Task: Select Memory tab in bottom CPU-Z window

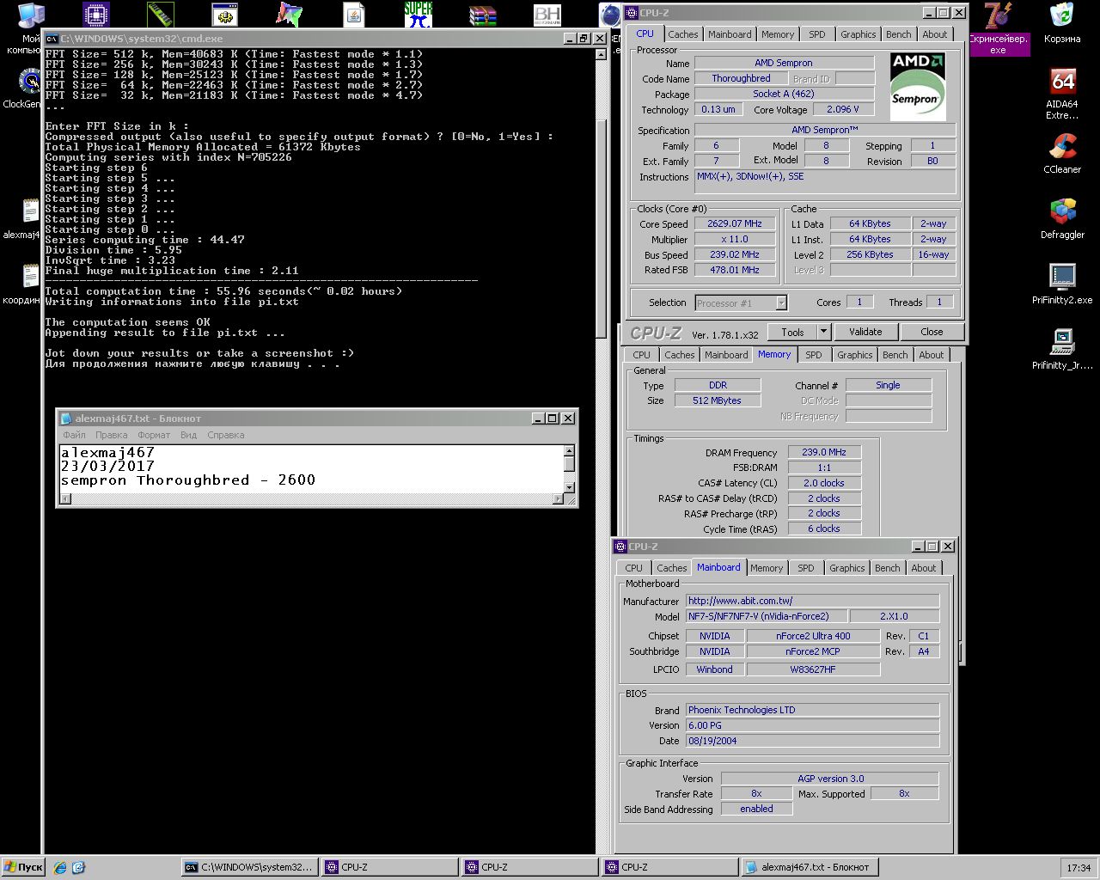Action: tap(767, 568)
